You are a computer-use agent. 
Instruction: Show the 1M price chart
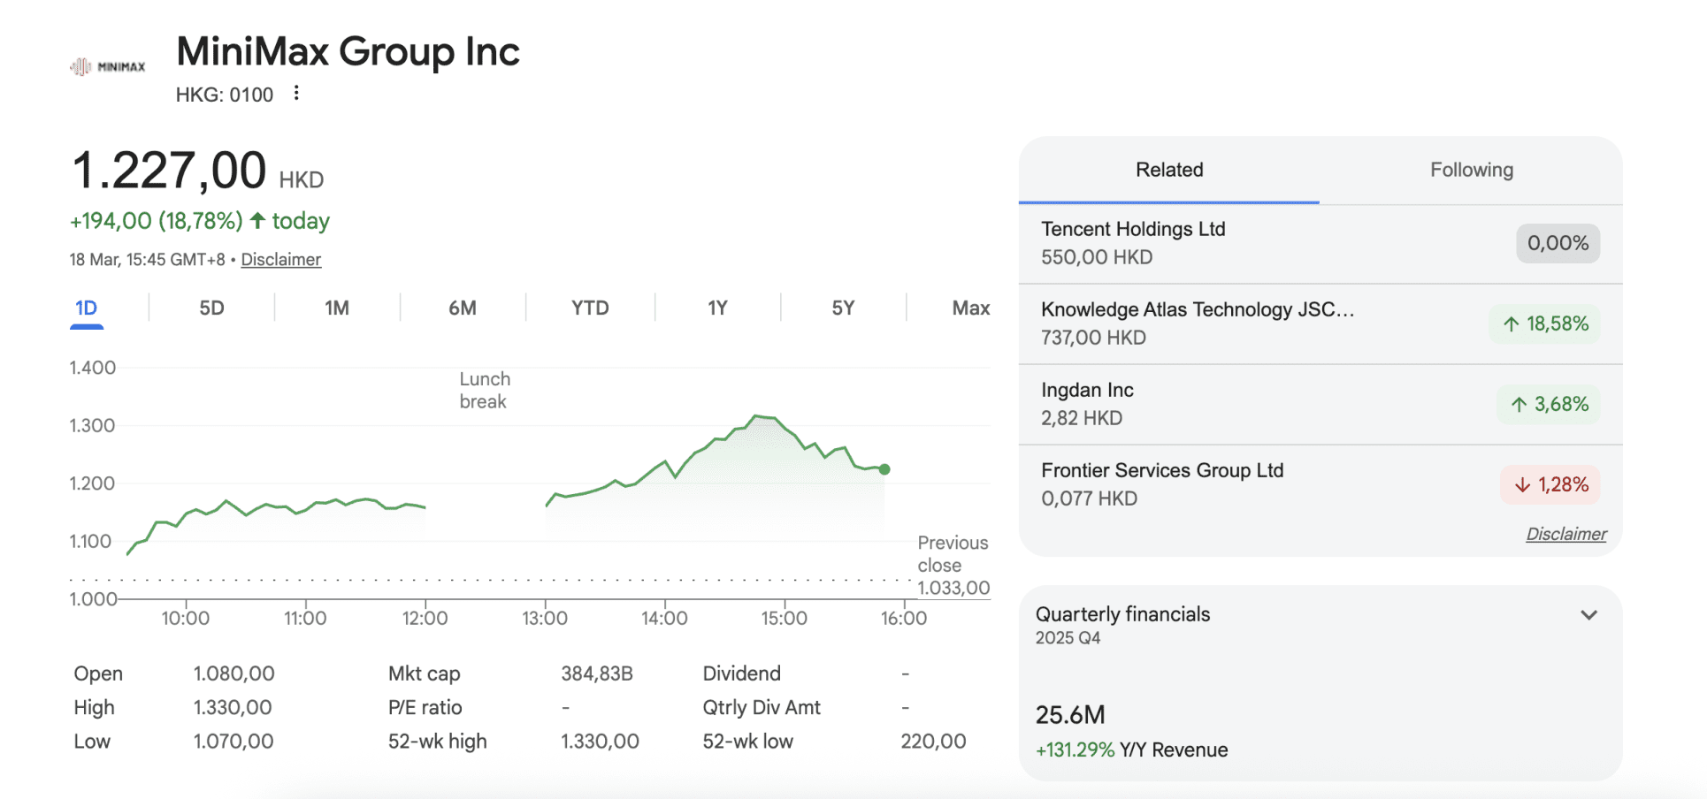(x=337, y=308)
